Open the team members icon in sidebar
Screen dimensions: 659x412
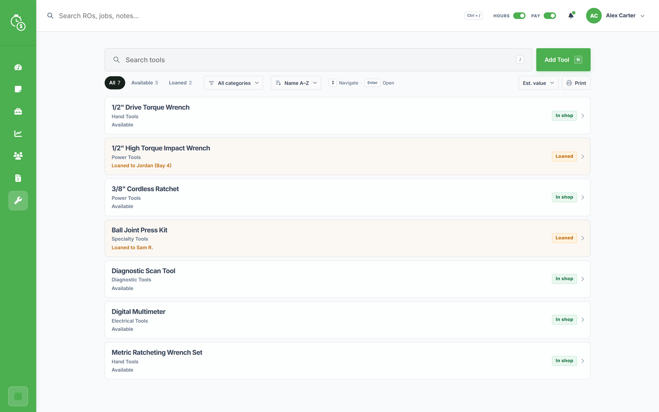18,156
